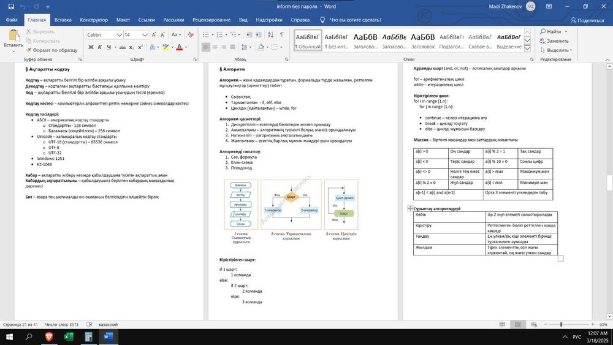Click the proofing check icon in the status bar

pyautogui.click(x=89, y=324)
